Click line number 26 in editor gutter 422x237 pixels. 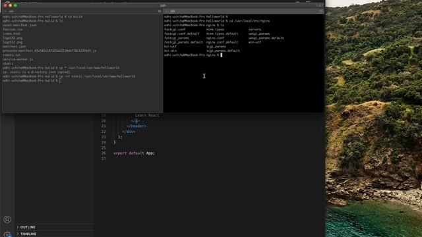tap(104, 153)
